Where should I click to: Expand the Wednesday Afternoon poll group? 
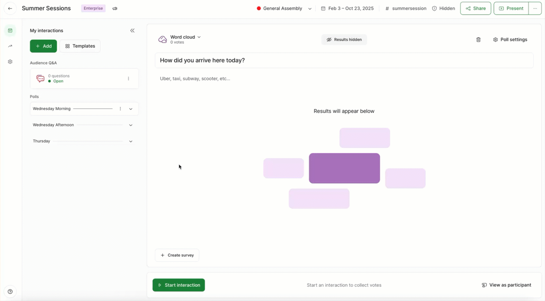coord(131,125)
